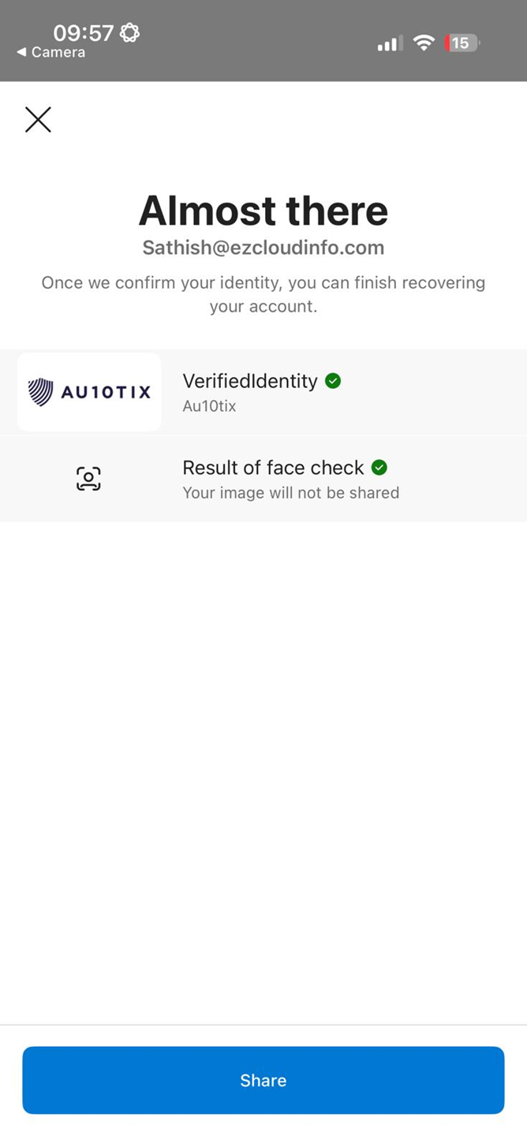Tap the Wi-Fi status icon

424,43
